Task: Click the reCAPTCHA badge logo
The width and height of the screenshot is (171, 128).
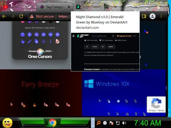Action: (156, 103)
